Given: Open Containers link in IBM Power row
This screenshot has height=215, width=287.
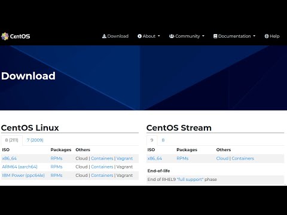Looking at the screenshot, I should click(x=102, y=176).
